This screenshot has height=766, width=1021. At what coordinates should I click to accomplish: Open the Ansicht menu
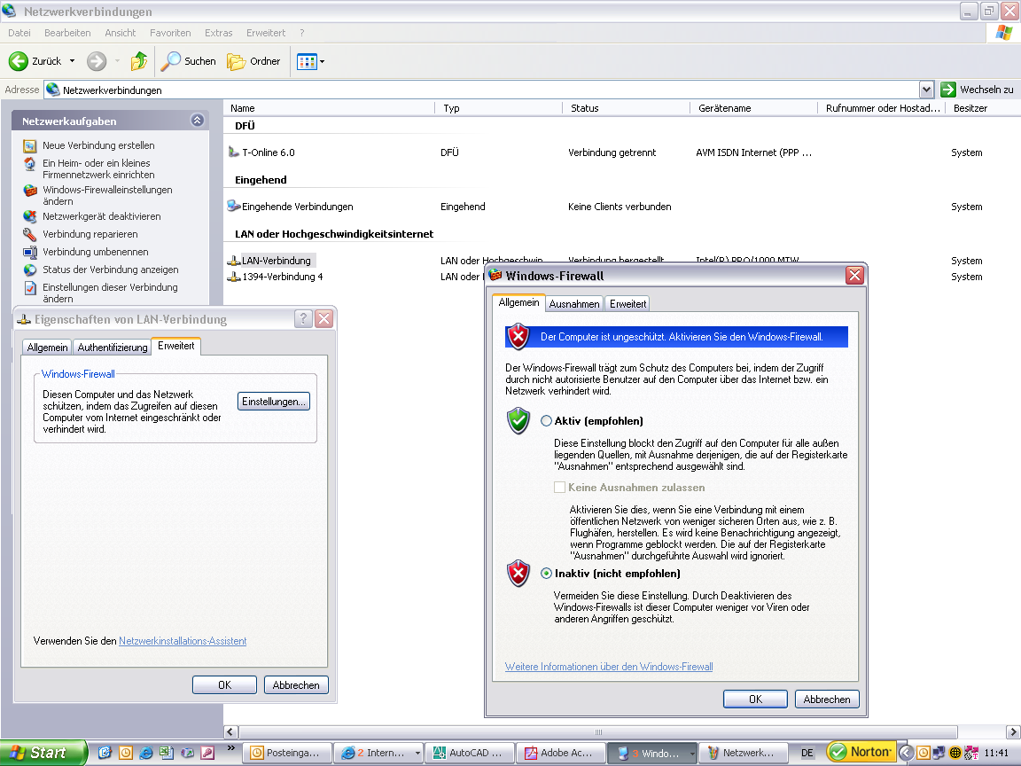[121, 33]
